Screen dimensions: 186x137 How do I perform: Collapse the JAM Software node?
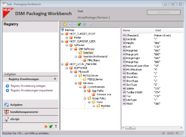pyautogui.click(x=71, y=49)
